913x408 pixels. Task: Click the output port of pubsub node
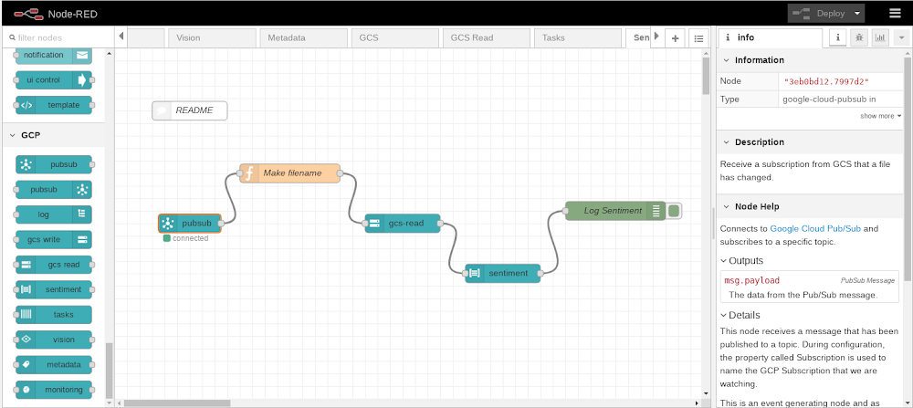[x=221, y=224]
